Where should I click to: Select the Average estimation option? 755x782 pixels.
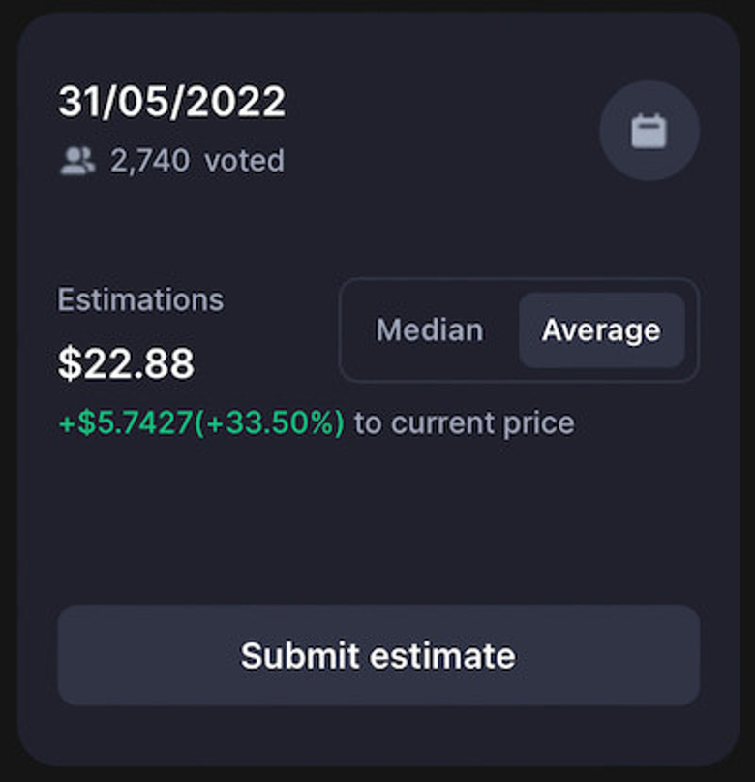(601, 330)
